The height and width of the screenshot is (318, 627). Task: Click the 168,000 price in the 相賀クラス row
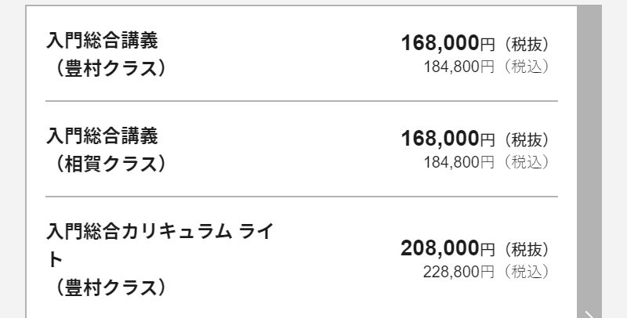pyautogui.click(x=440, y=138)
